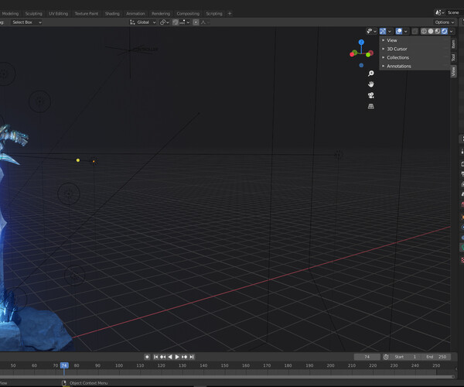Image resolution: width=464 pixels, height=387 pixels.
Task: Toggle the snap magnet icon
Action: (x=176, y=22)
